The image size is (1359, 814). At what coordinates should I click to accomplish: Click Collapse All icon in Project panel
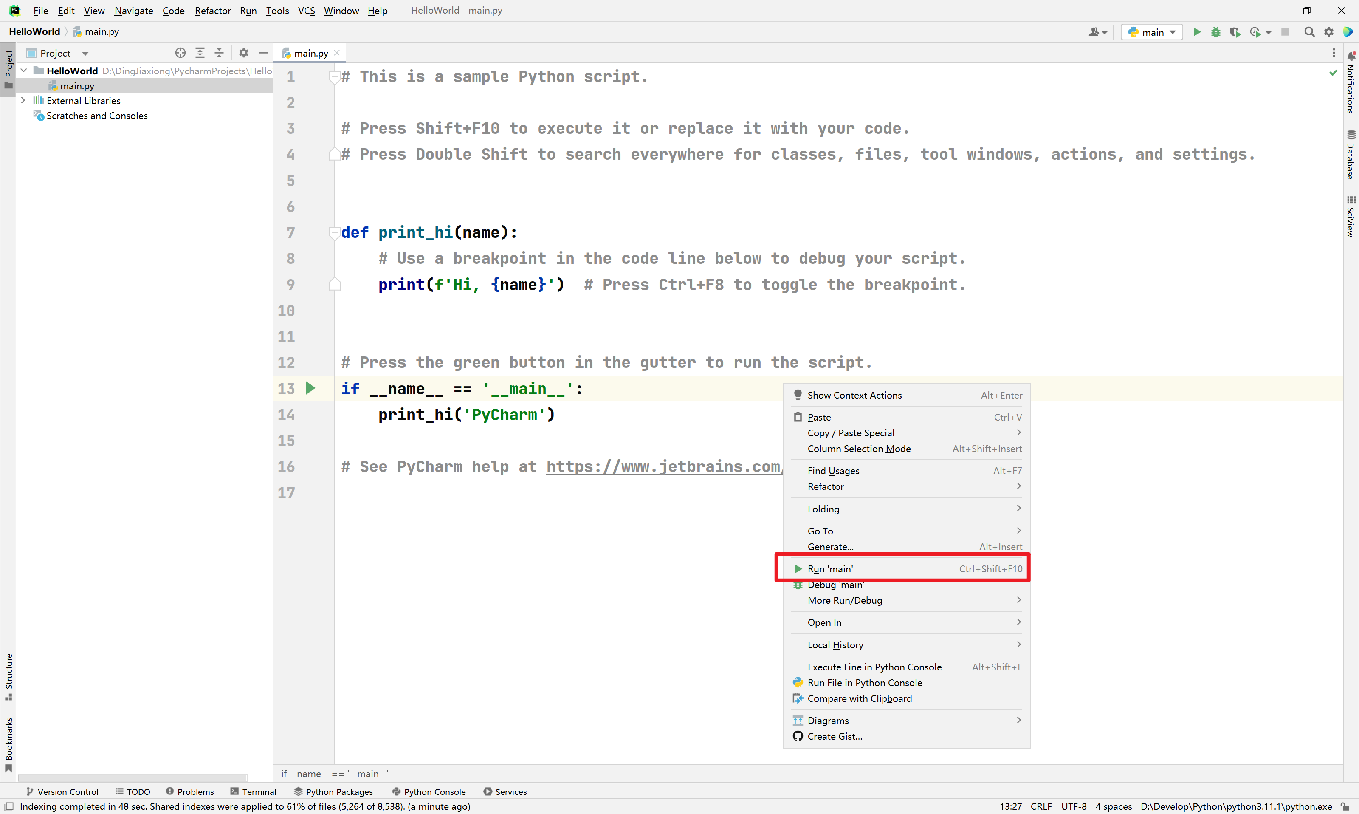click(x=219, y=53)
